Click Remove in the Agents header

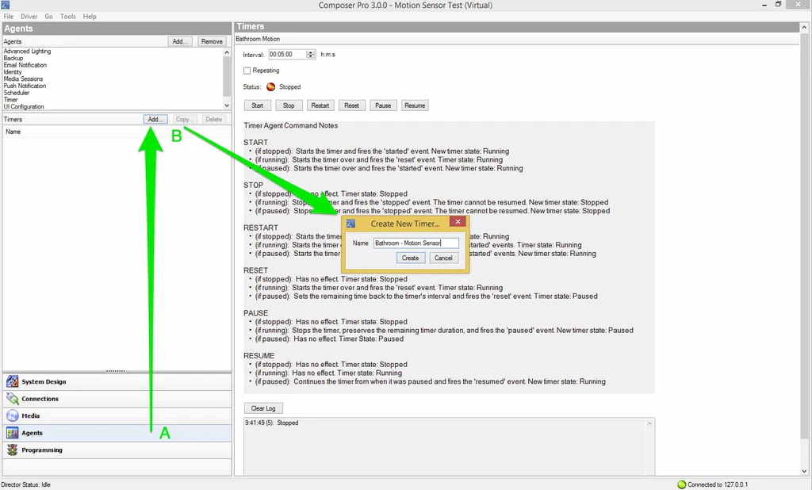pos(212,41)
